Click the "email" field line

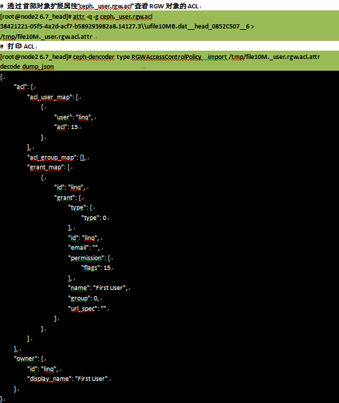84,248
